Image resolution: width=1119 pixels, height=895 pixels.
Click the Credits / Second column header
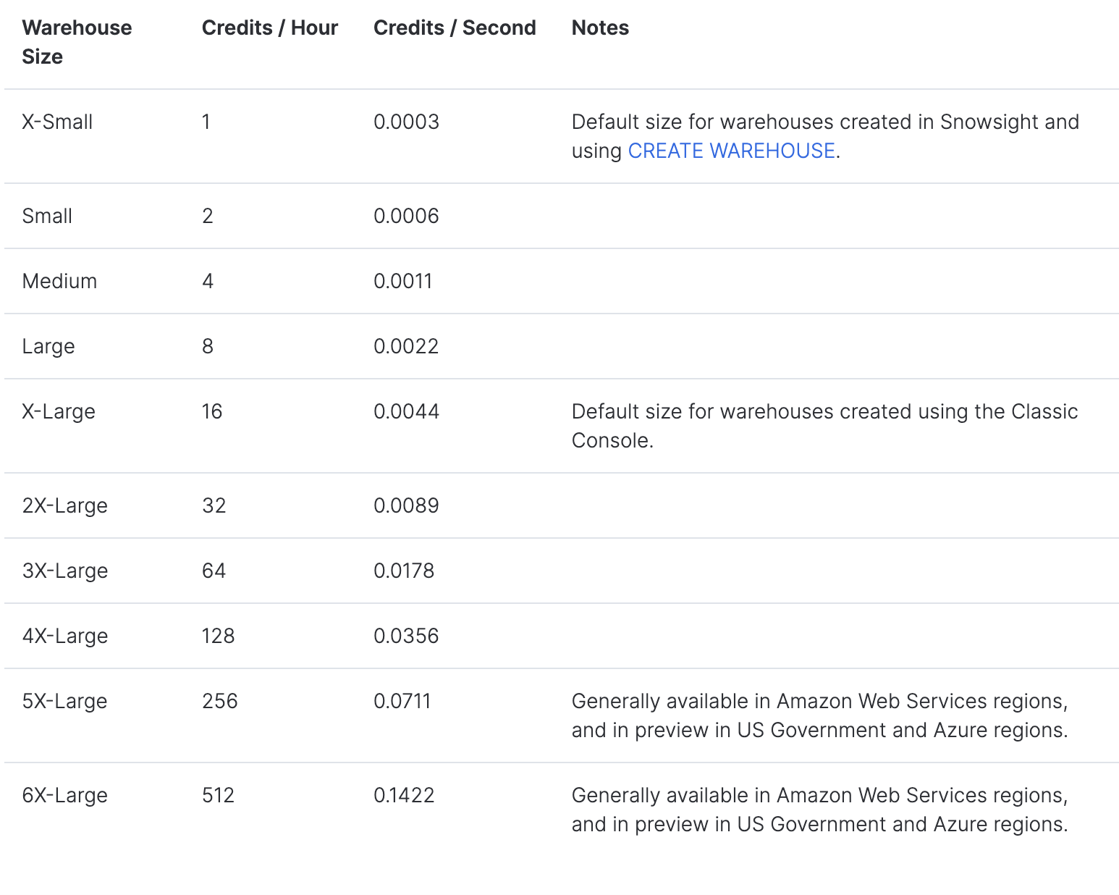[455, 28]
